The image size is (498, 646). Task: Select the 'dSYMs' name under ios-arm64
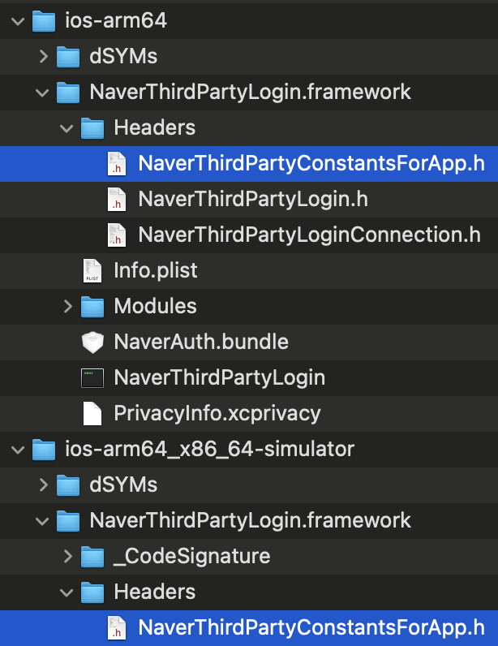pos(123,57)
